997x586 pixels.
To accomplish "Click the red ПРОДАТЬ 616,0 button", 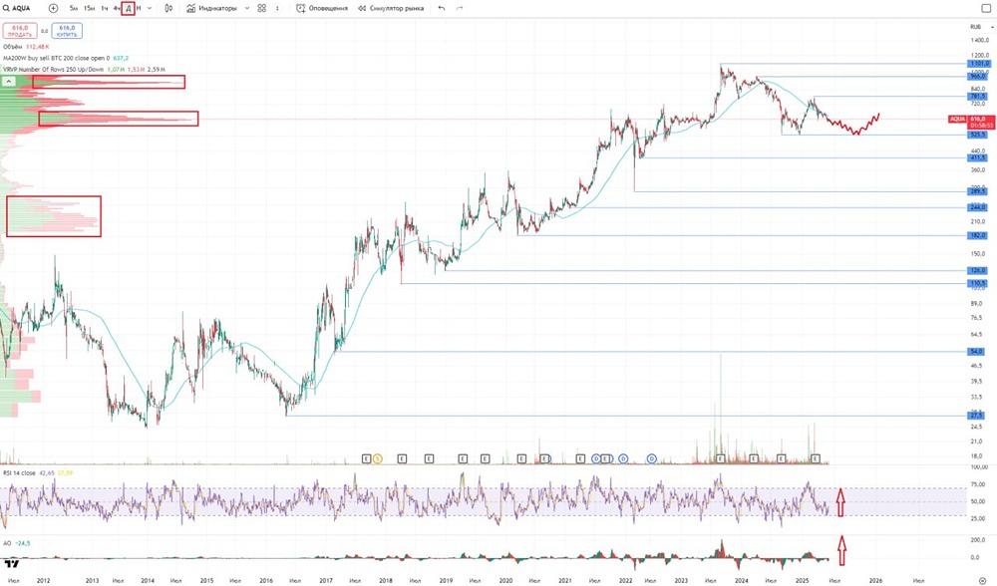I will (20, 31).
